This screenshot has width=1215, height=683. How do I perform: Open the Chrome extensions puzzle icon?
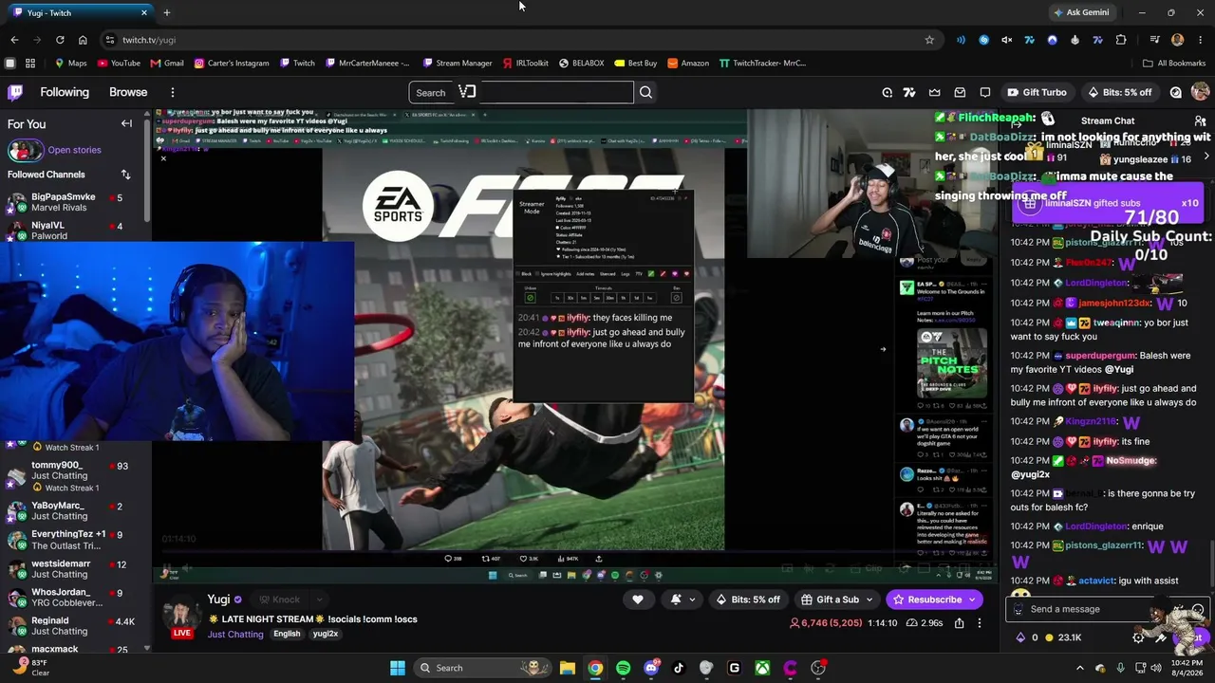[1121, 40]
